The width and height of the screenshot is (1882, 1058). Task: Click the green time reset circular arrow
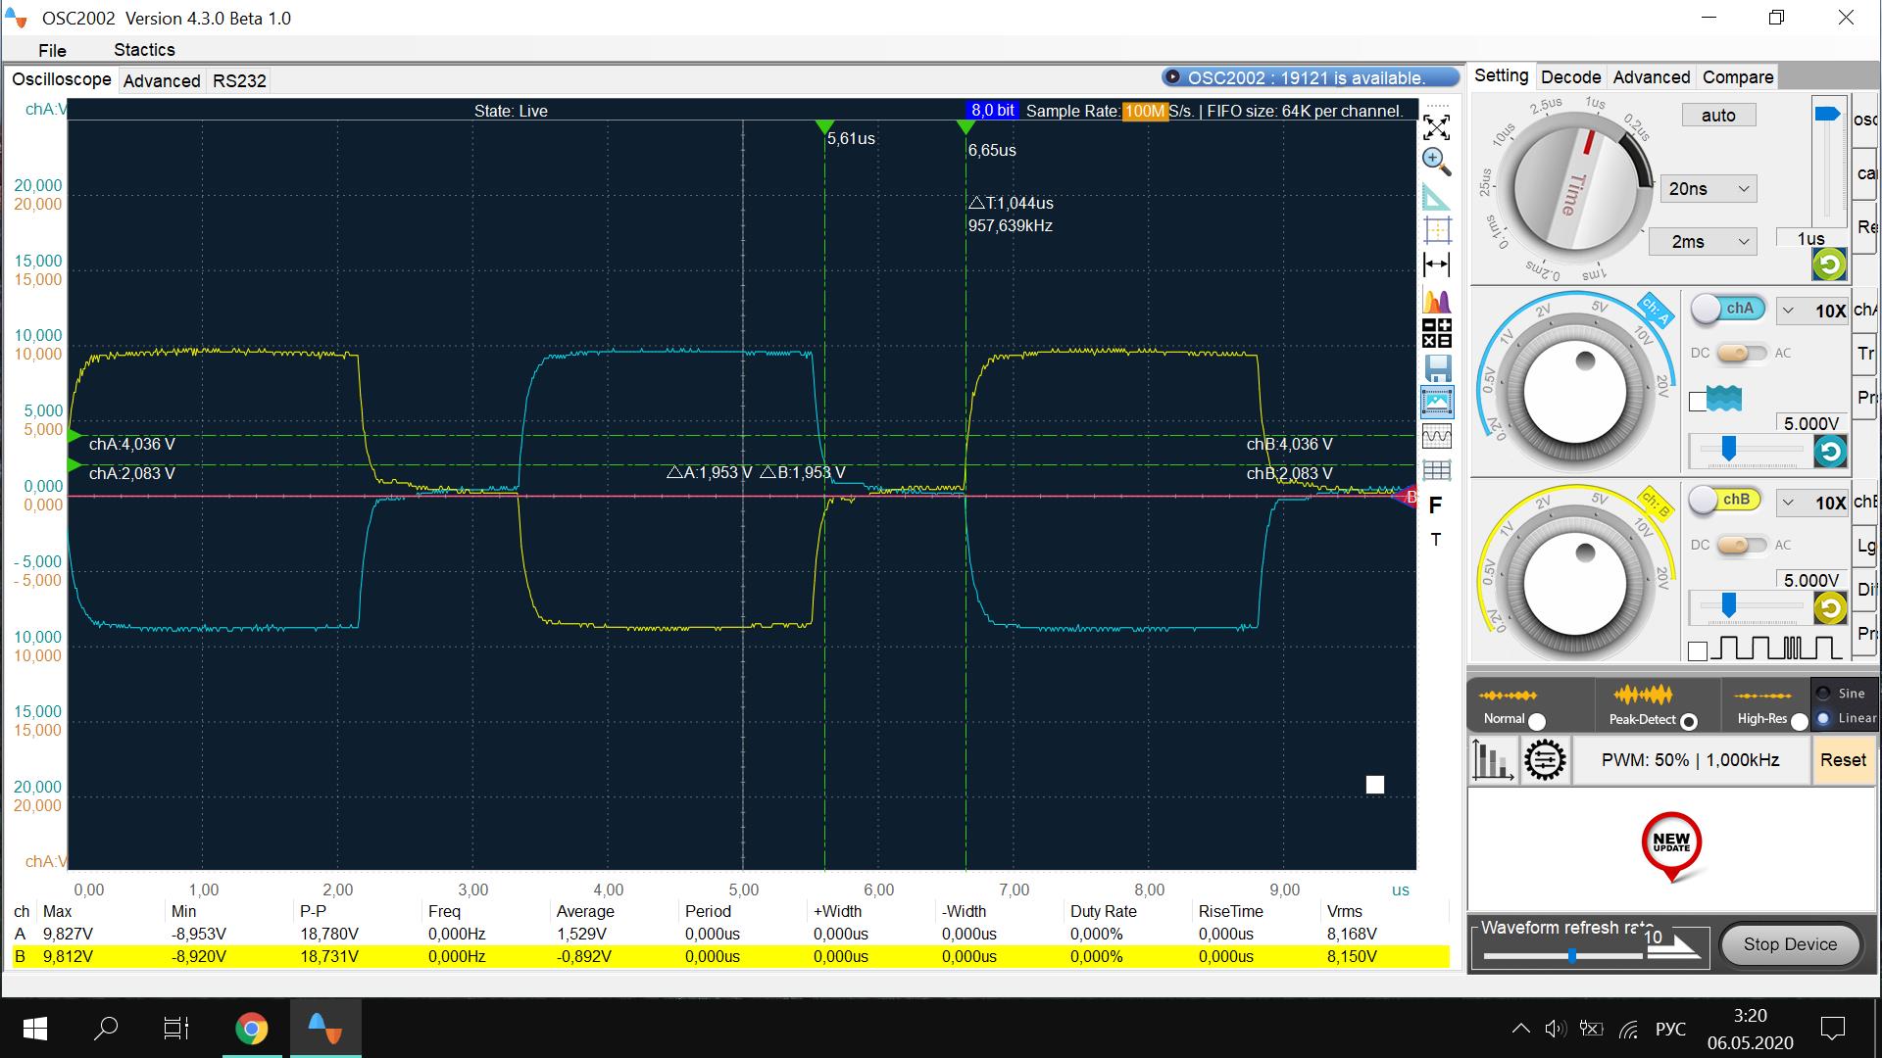coord(1829,264)
